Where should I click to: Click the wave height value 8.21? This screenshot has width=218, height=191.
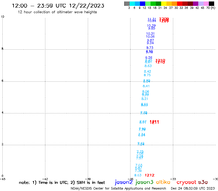pyautogui.click(x=145, y=99)
